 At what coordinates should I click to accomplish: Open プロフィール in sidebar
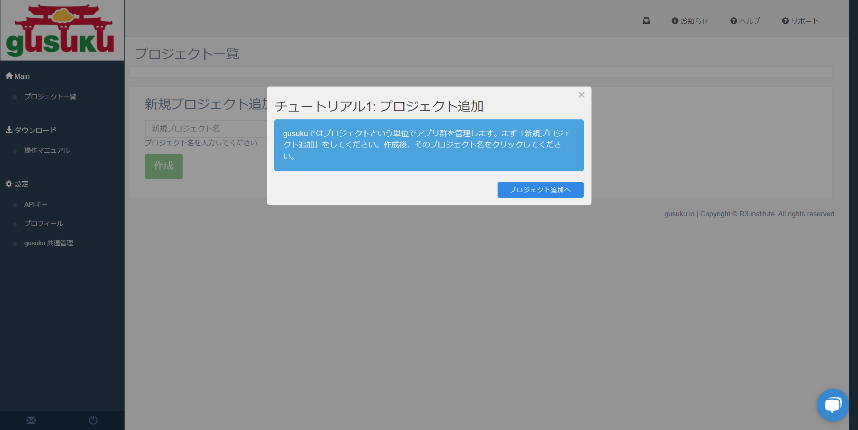click(44, 223)
